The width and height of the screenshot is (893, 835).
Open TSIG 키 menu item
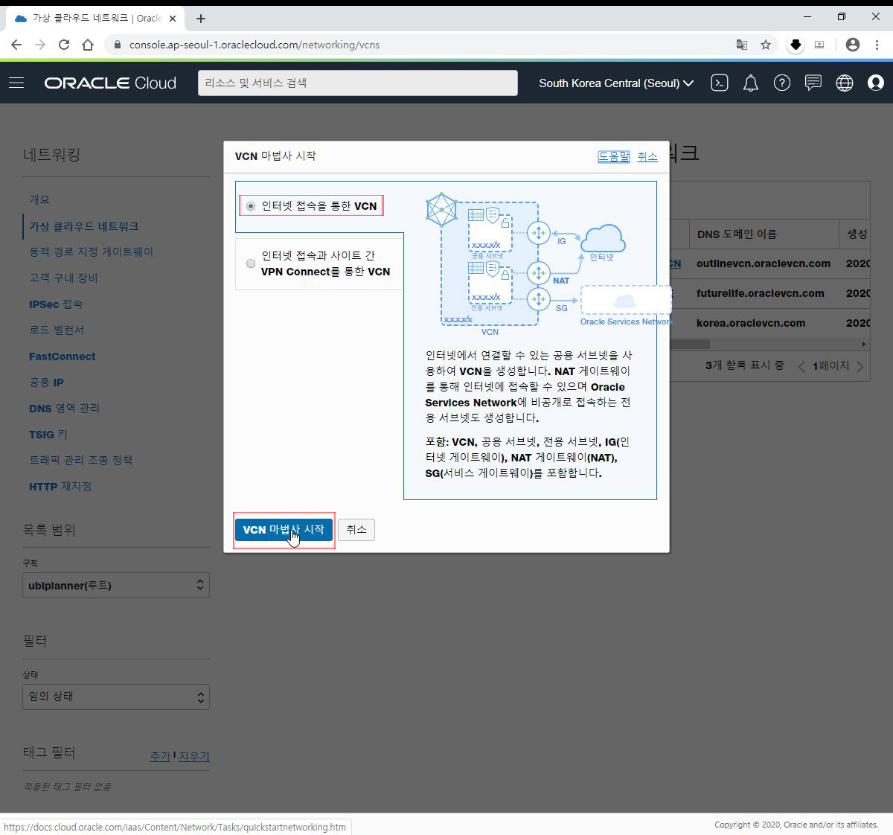point(48,434)
